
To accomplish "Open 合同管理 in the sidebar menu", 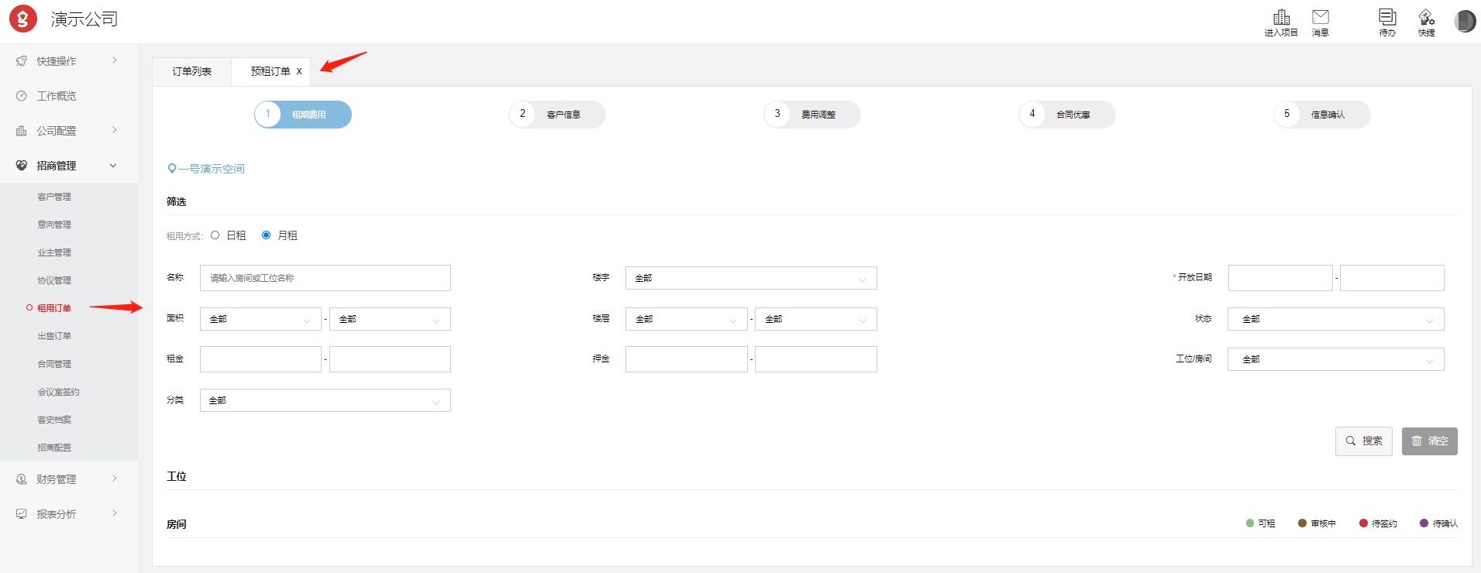I will point(54,364).
